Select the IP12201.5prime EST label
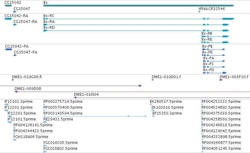This screenshot has width=250, height=153. click(22, 113)
